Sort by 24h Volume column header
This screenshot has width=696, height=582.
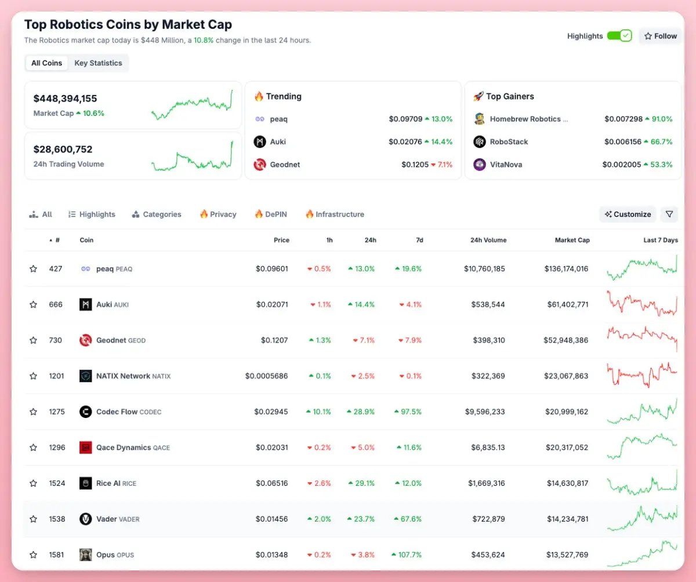click(x=488, y=240)
